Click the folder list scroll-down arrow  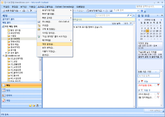(x=40, y=80)
